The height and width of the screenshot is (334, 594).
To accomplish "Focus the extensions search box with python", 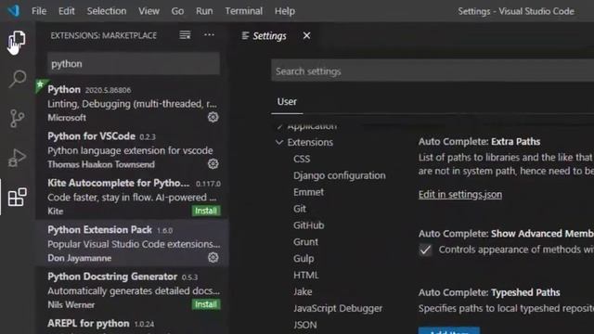I will 134,64.
